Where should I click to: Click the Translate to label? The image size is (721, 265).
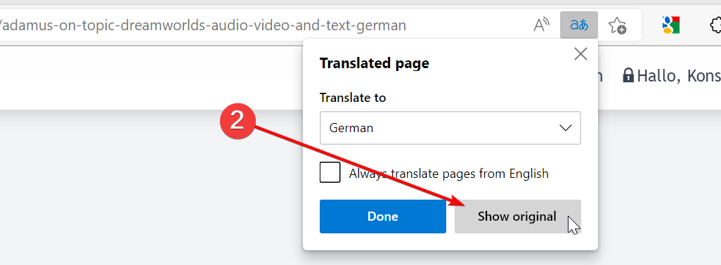point(353,98)
